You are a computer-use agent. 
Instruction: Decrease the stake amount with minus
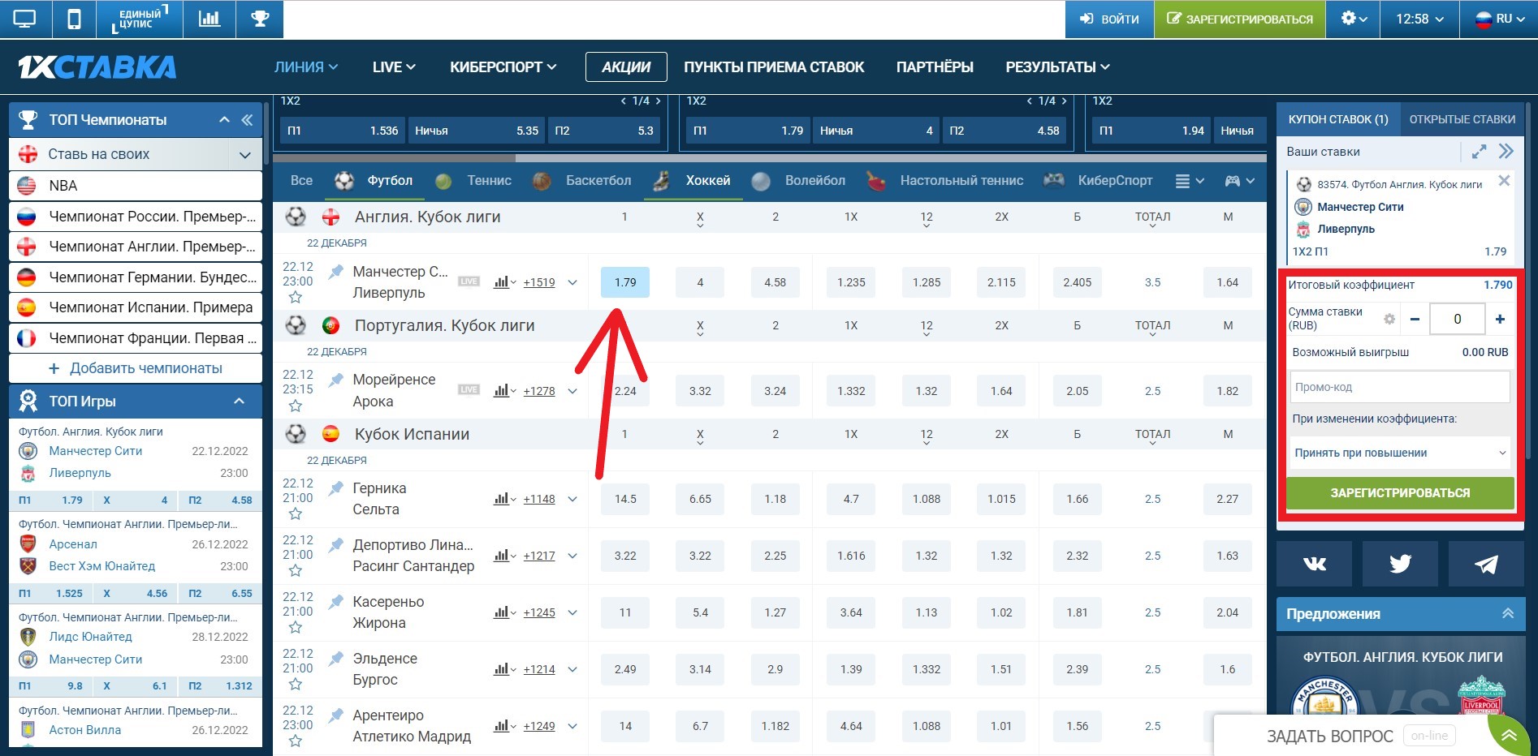[1415, 320]
